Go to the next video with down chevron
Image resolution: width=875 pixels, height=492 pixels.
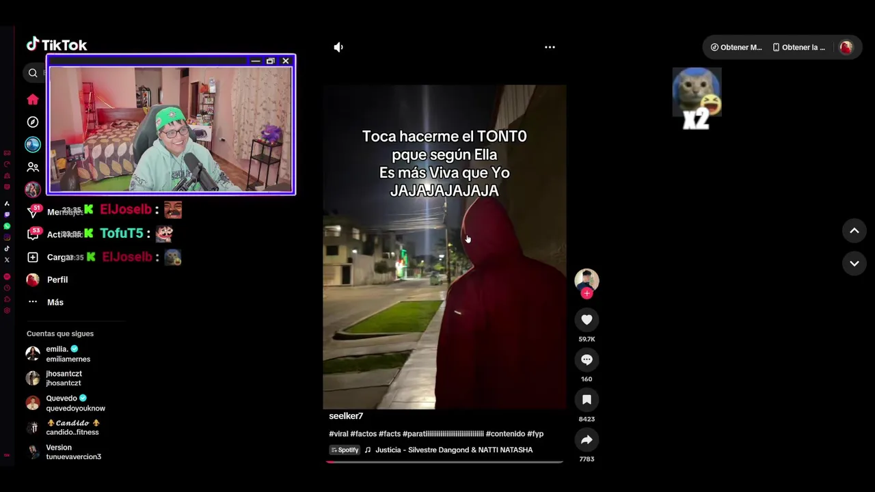(854, 263)
